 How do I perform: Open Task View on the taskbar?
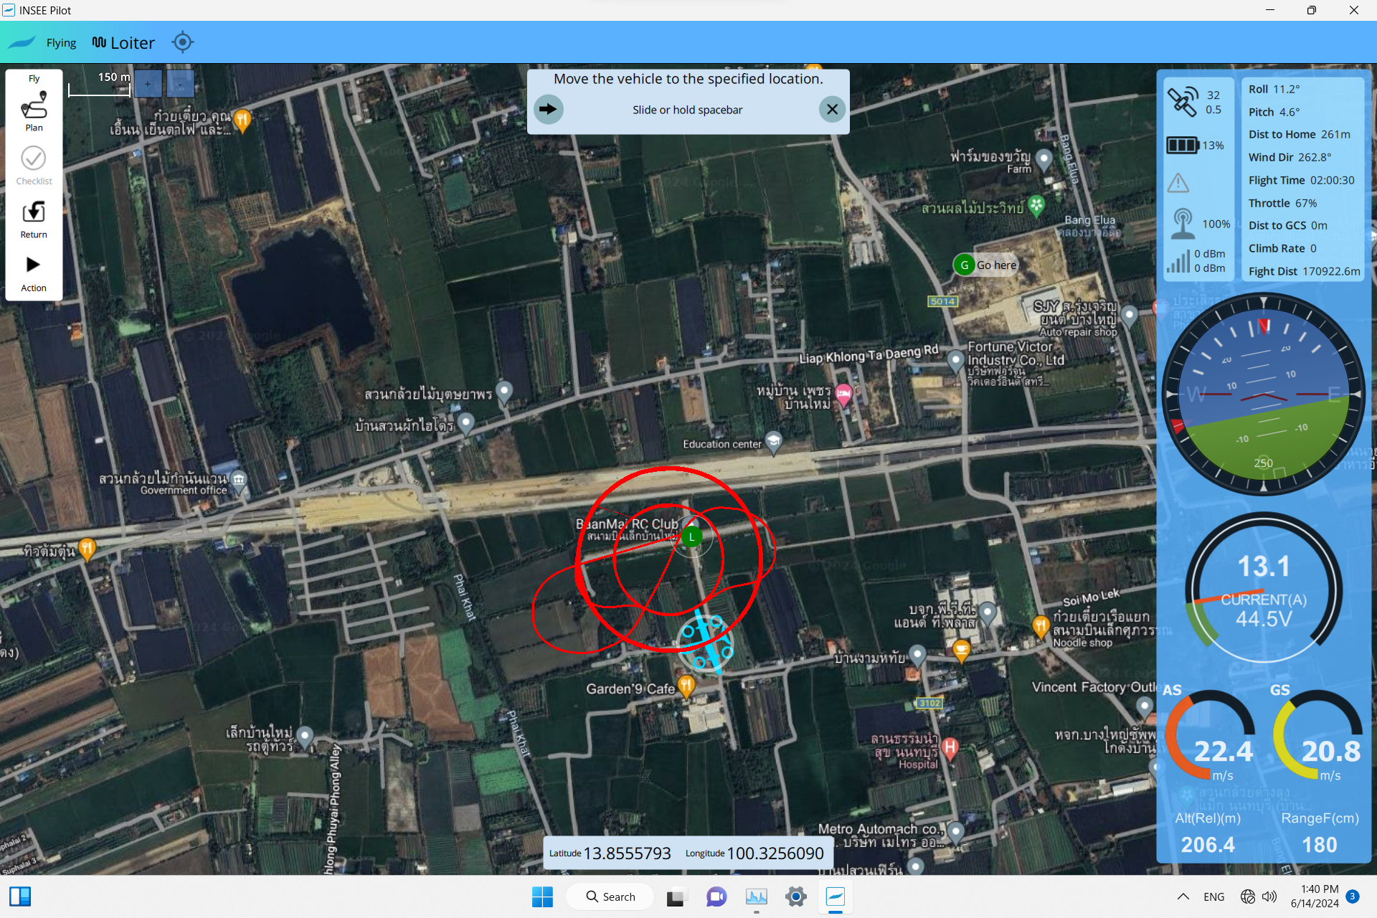(x=675, y=896)
